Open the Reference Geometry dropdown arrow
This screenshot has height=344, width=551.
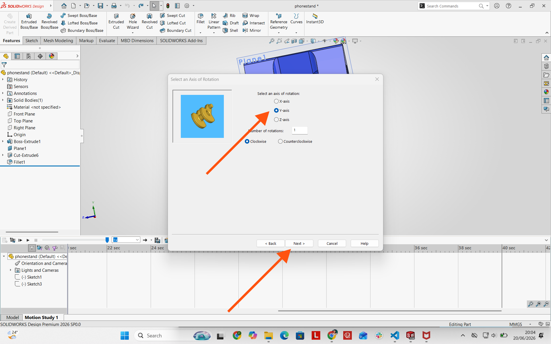(279, 33)
